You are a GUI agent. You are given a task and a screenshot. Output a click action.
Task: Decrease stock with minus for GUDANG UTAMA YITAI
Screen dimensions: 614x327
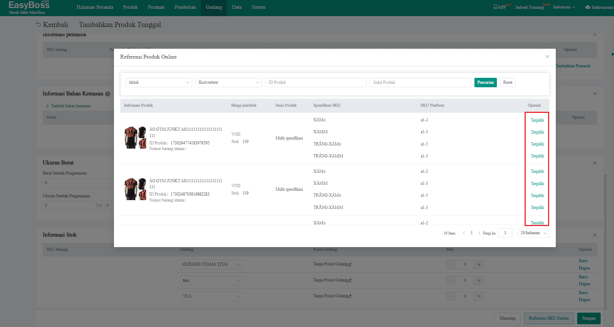(x=451, y=265)
